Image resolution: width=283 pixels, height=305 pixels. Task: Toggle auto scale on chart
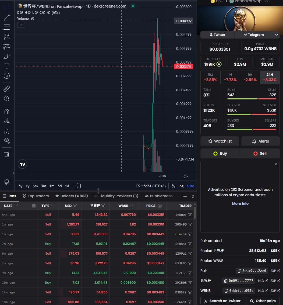[190, 186]
